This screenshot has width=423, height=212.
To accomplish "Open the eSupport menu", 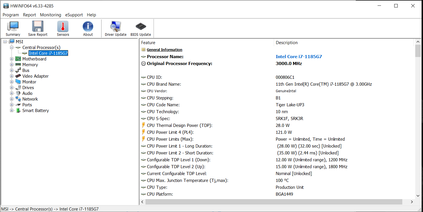I will pyautogui.click(x=74, y=15).
